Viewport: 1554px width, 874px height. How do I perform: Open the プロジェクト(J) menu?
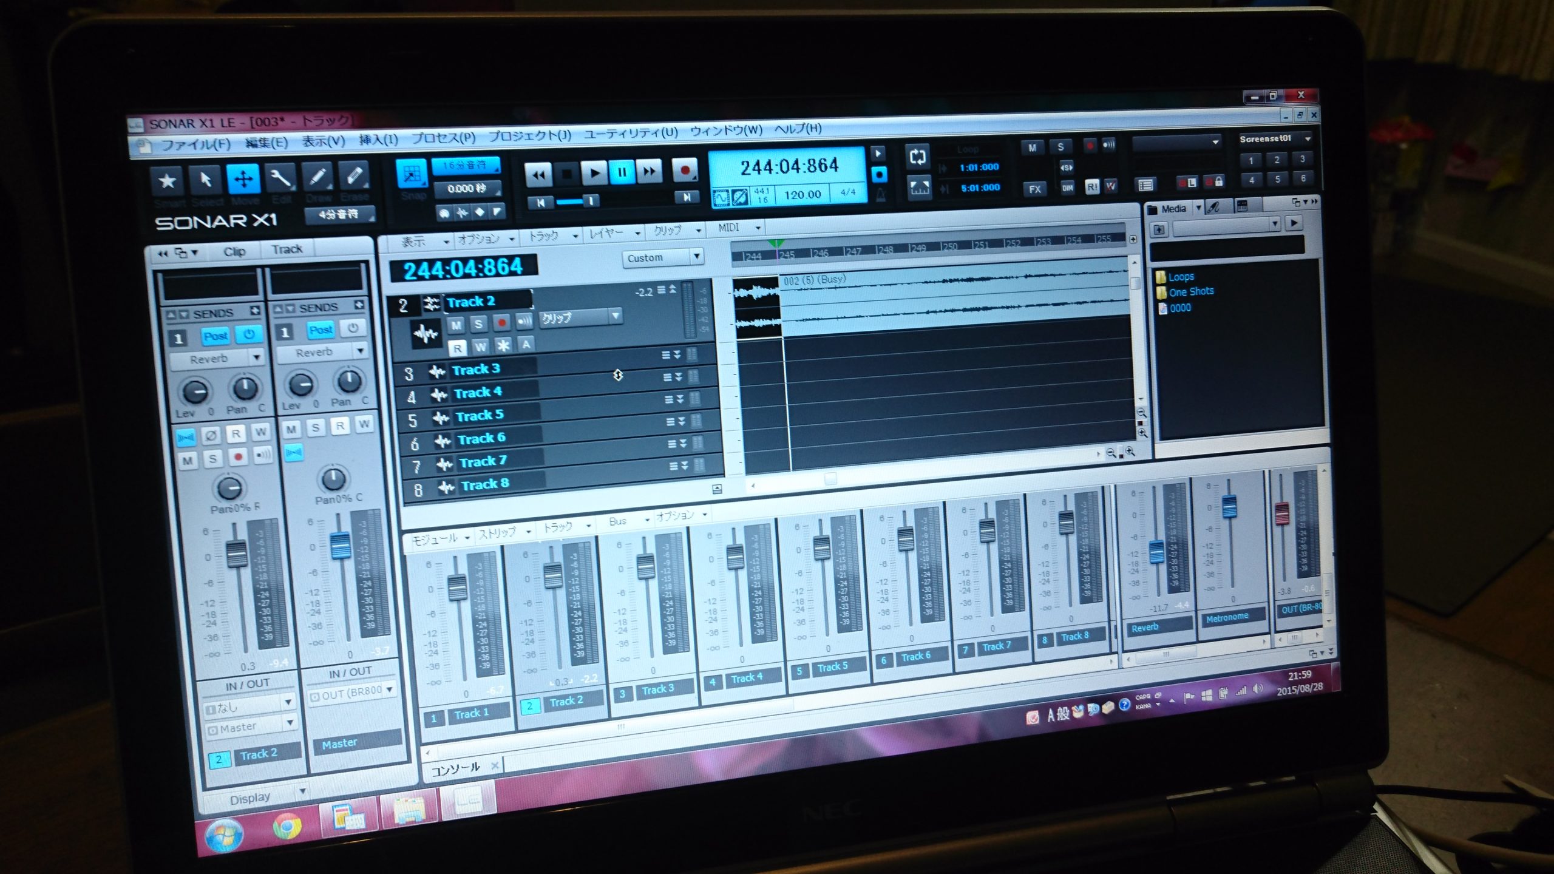[529, 136]
